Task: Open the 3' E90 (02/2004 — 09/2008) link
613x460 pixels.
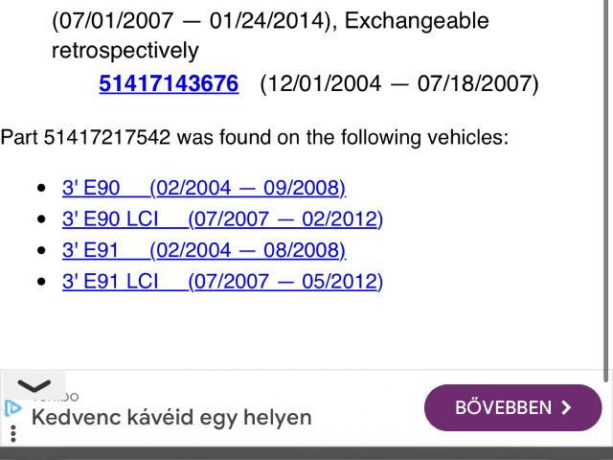Action: click(203, 188)
